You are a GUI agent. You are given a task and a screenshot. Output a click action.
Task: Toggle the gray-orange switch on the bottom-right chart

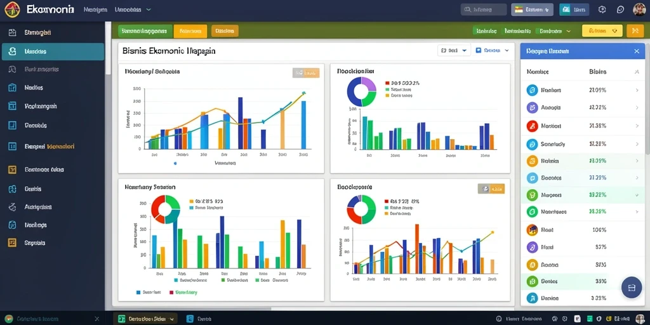pos(491,189)
